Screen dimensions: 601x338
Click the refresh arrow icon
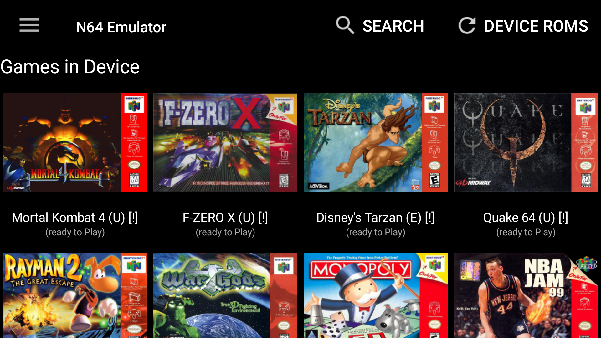[x=467, y=25]
